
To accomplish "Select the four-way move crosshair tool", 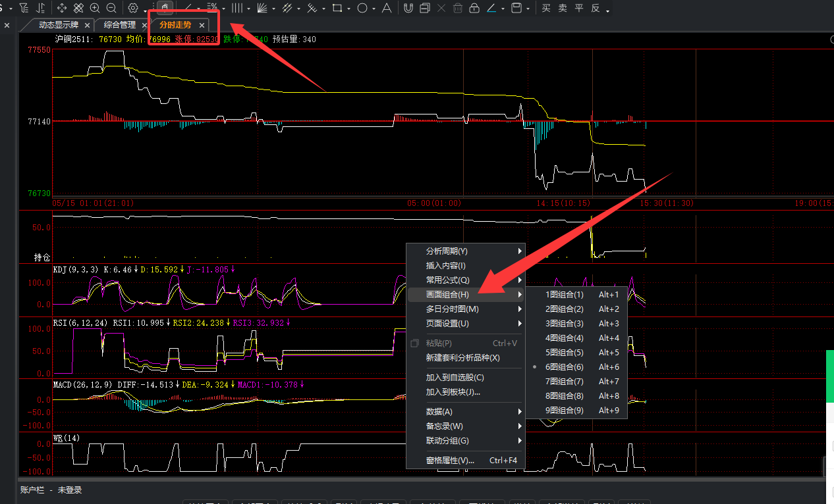I will tap(62, 8).
